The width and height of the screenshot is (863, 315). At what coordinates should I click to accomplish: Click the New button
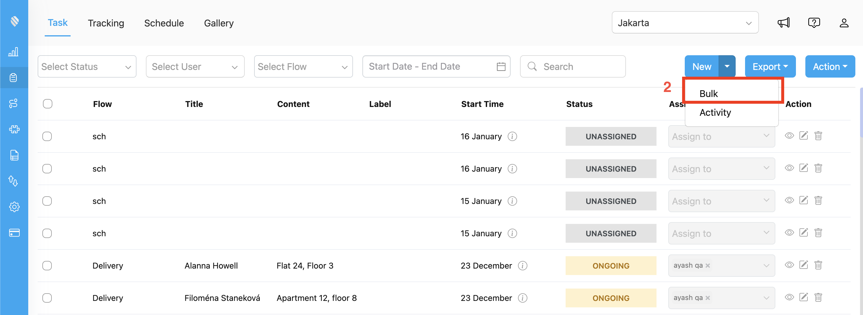[702, 66]
